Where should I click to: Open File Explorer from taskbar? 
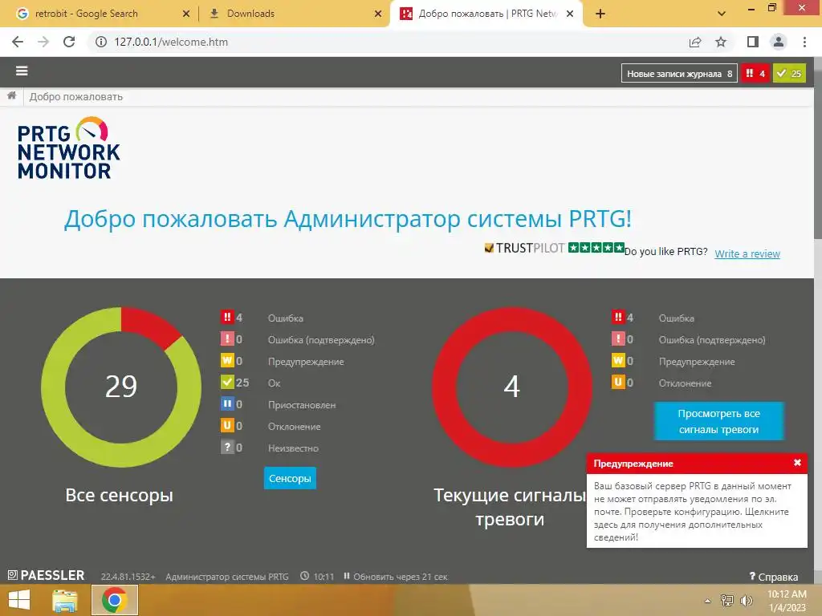pyautogui.click(x=65, y=600)
